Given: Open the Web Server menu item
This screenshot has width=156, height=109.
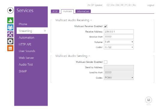Looking at the screenshot, I should point(26,58).
